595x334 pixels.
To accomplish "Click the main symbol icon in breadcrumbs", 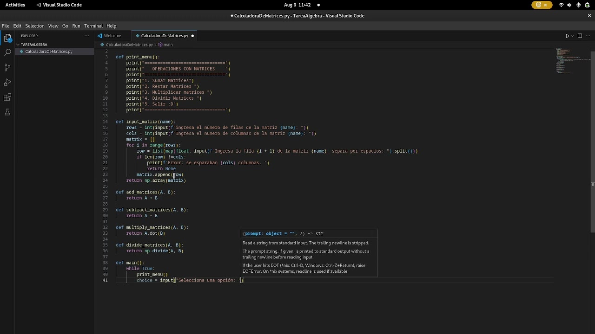I will (x=160, y=45).
